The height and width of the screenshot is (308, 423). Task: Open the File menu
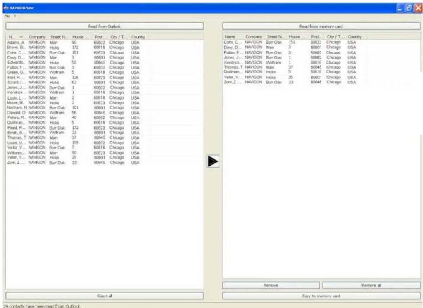(x=7, y=16)
